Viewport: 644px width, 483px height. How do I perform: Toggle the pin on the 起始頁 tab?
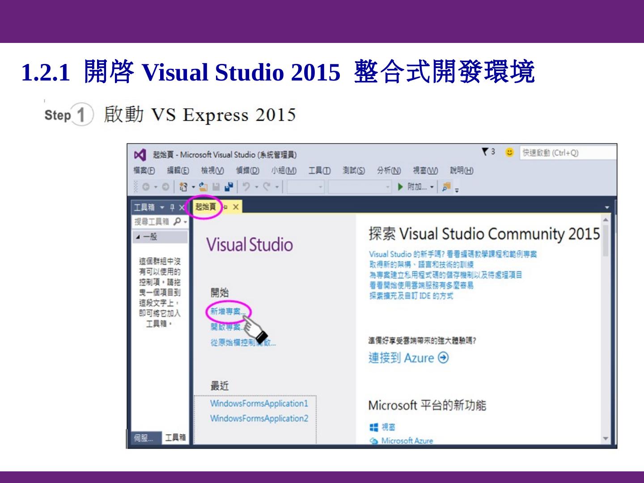click(x=225, y=207)
